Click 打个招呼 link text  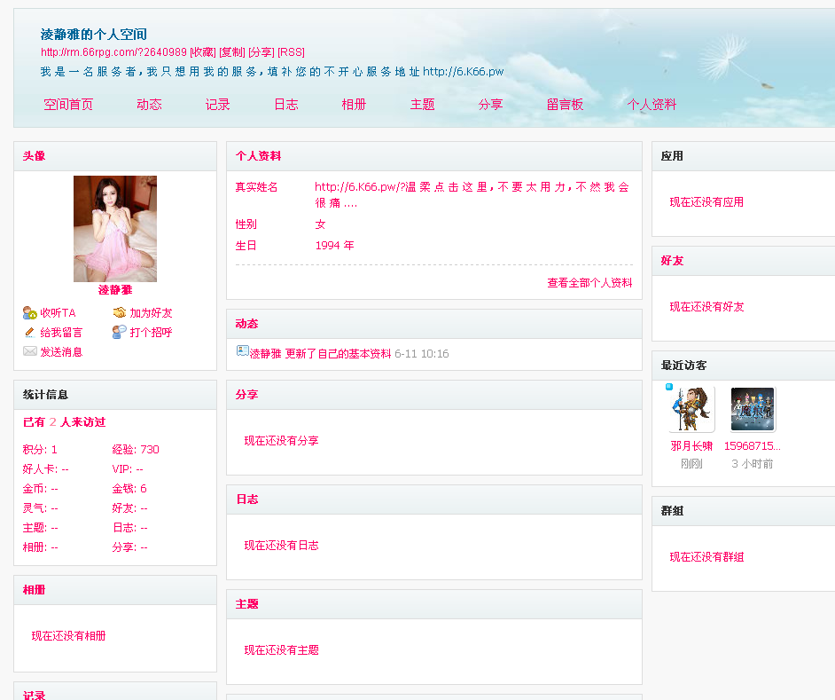coord(152,333)
